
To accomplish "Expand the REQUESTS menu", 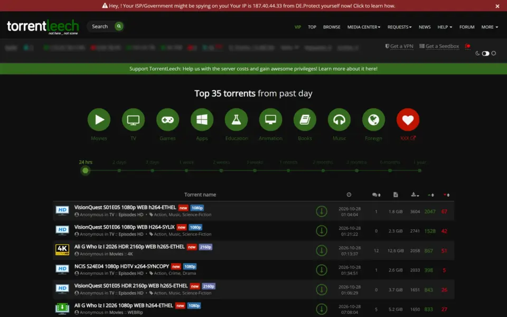I will 400,27.
